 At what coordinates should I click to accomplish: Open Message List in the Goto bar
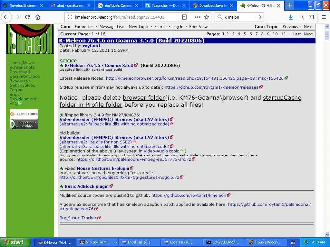click(x=111, y=27)
